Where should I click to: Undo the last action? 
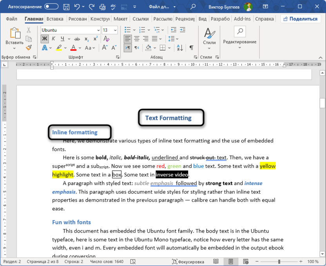click(77, 7)
